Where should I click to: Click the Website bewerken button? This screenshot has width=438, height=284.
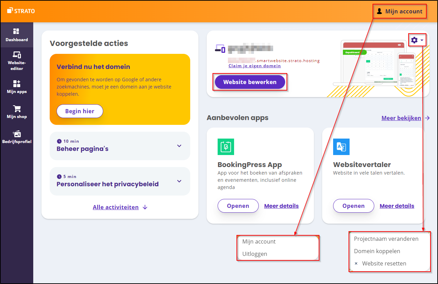tap(250, 82)
